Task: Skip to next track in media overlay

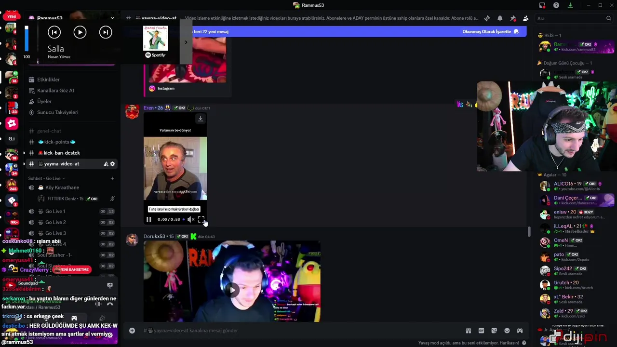Action: pyautogui.click(x=105, y=32)
